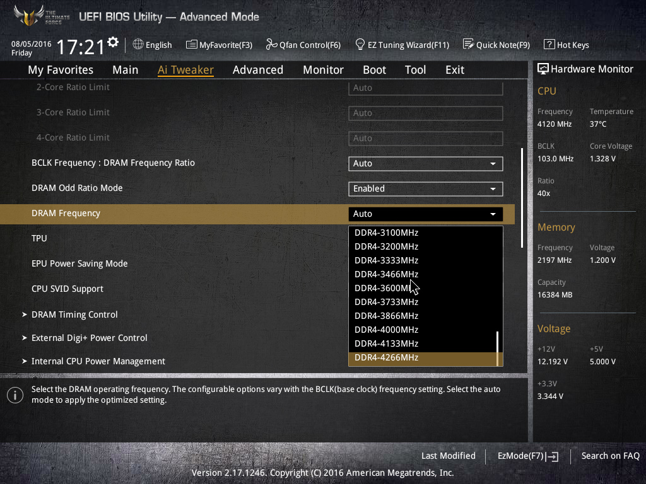Open the Monitor tab
The height and width of the screenshot is (484, 646).
click(x=324, y=70)
